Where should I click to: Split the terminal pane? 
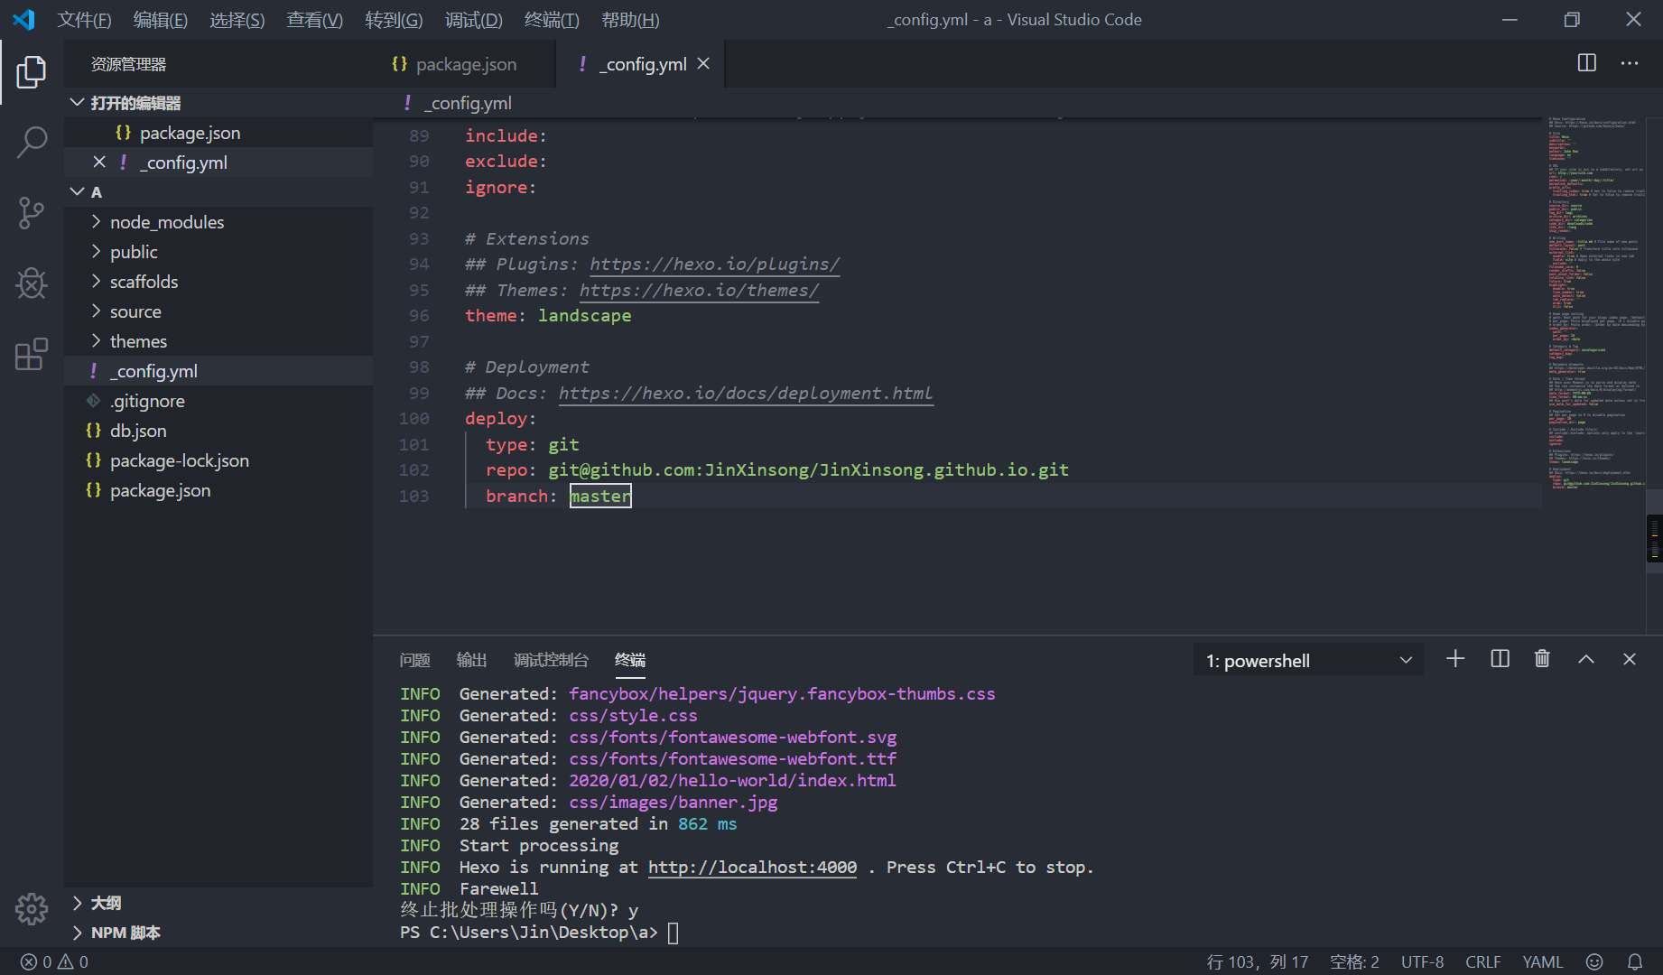[1500, 659]
